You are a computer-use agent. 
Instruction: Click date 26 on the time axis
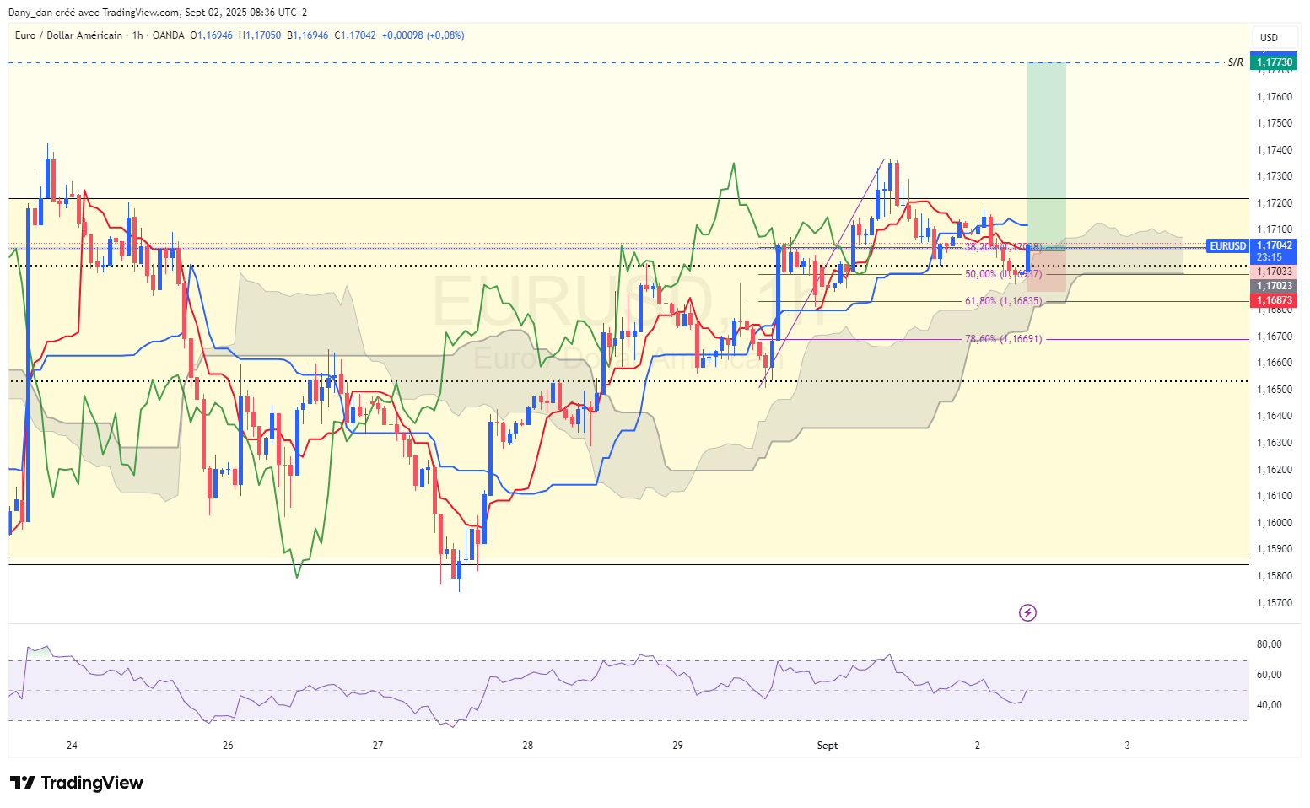pos(228,746)
